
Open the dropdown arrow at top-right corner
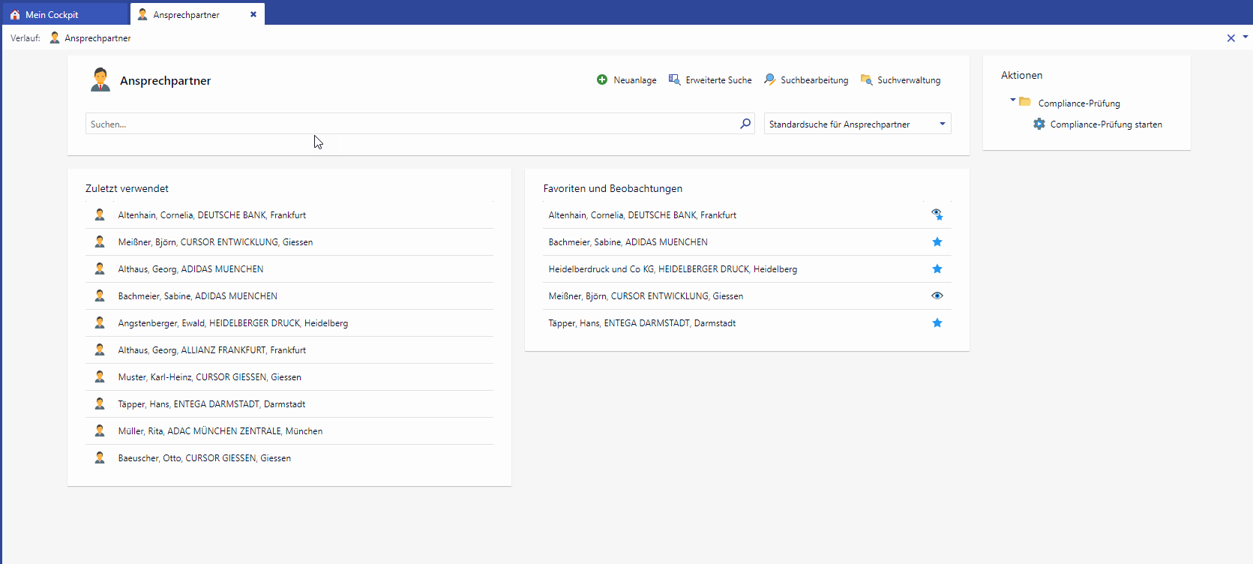(x=1246, y=36)
